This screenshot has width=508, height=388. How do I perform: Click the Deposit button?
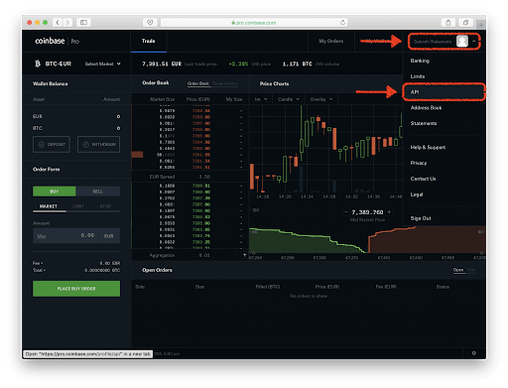pyautogui.click(x=52, y=145)
